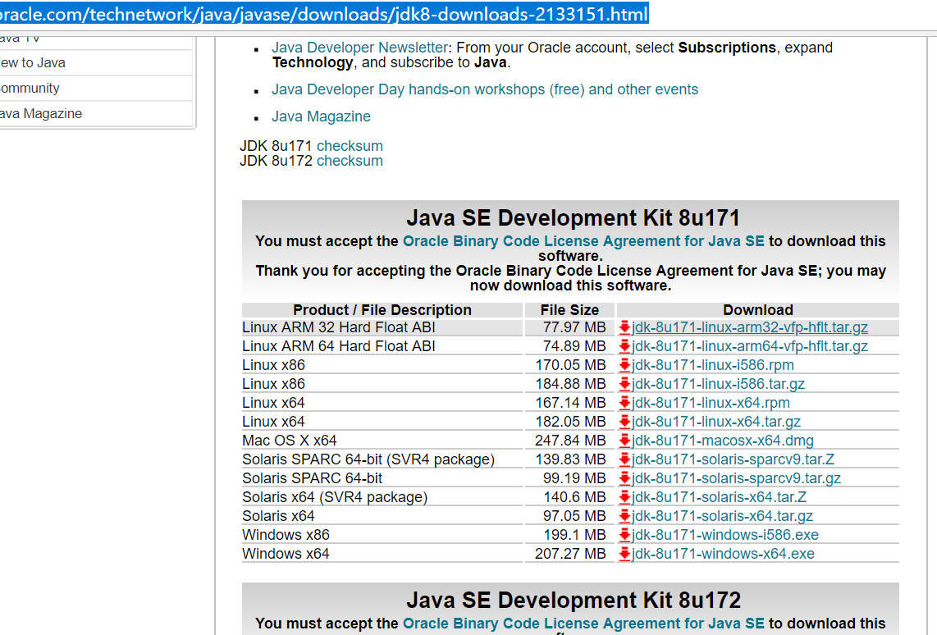Open the JDK 8u171 checksum link

point(350,146)
